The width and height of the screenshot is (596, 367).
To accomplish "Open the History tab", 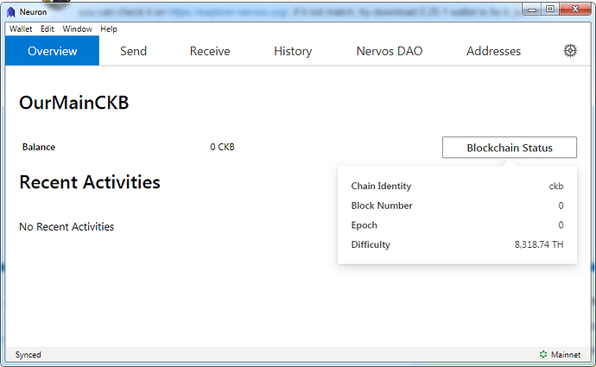I will pos(293,51).
